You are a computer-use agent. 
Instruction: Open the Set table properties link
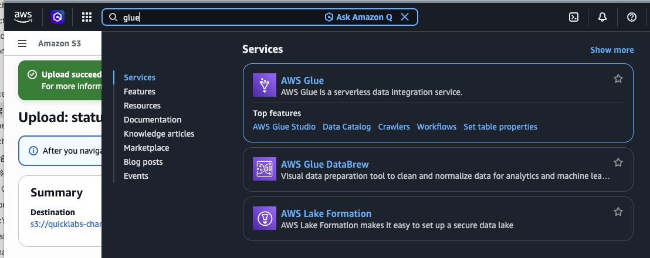point(500,127)
